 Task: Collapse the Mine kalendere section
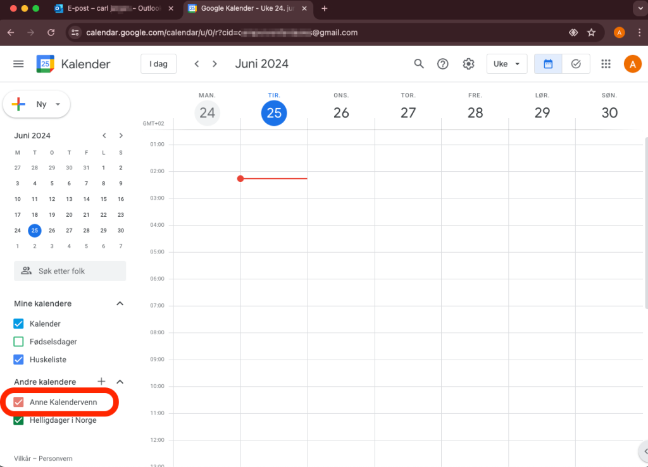[x=120, y=304]
